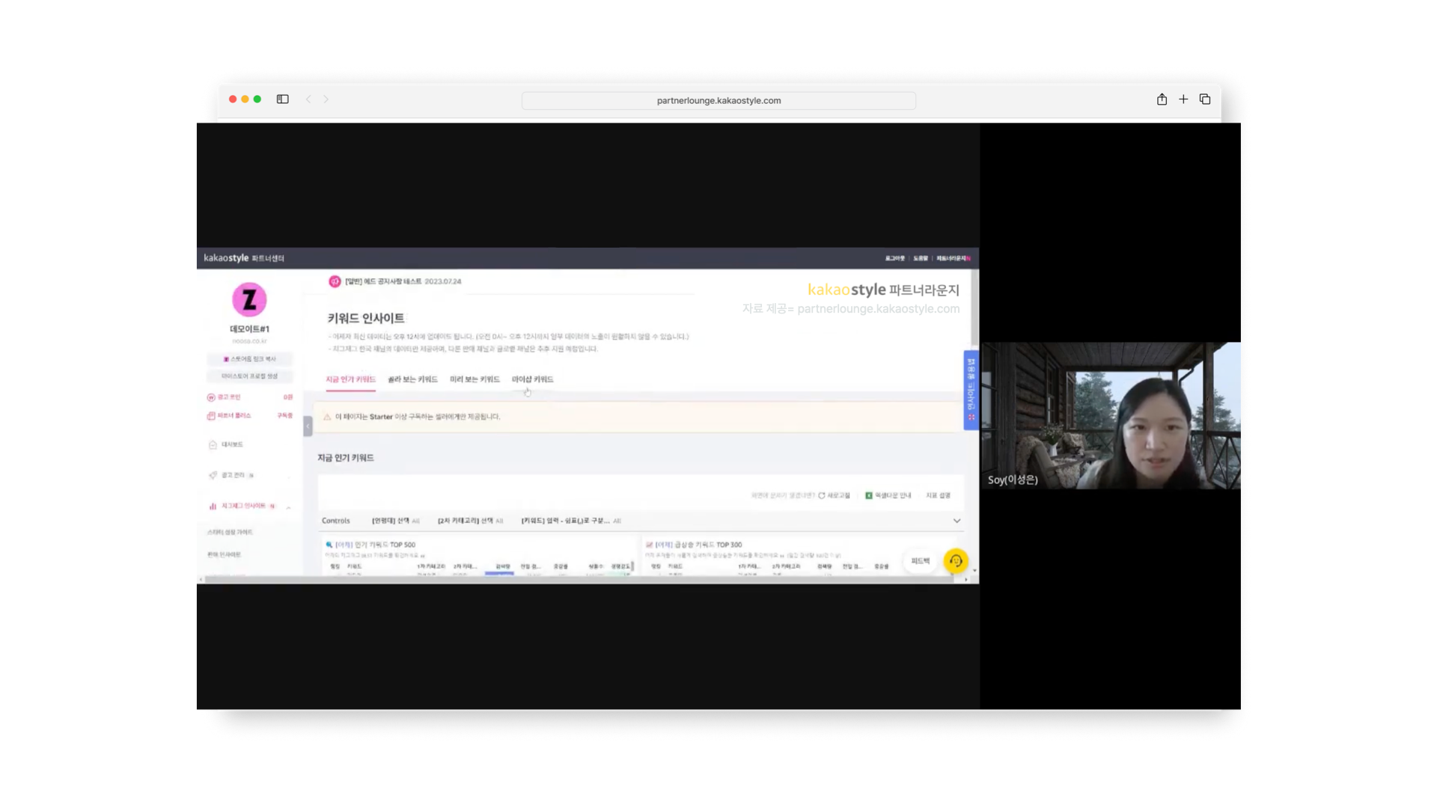Screen dimensions: 1437x808
Task: Click the pink Z store avatar
Action: 249,300
